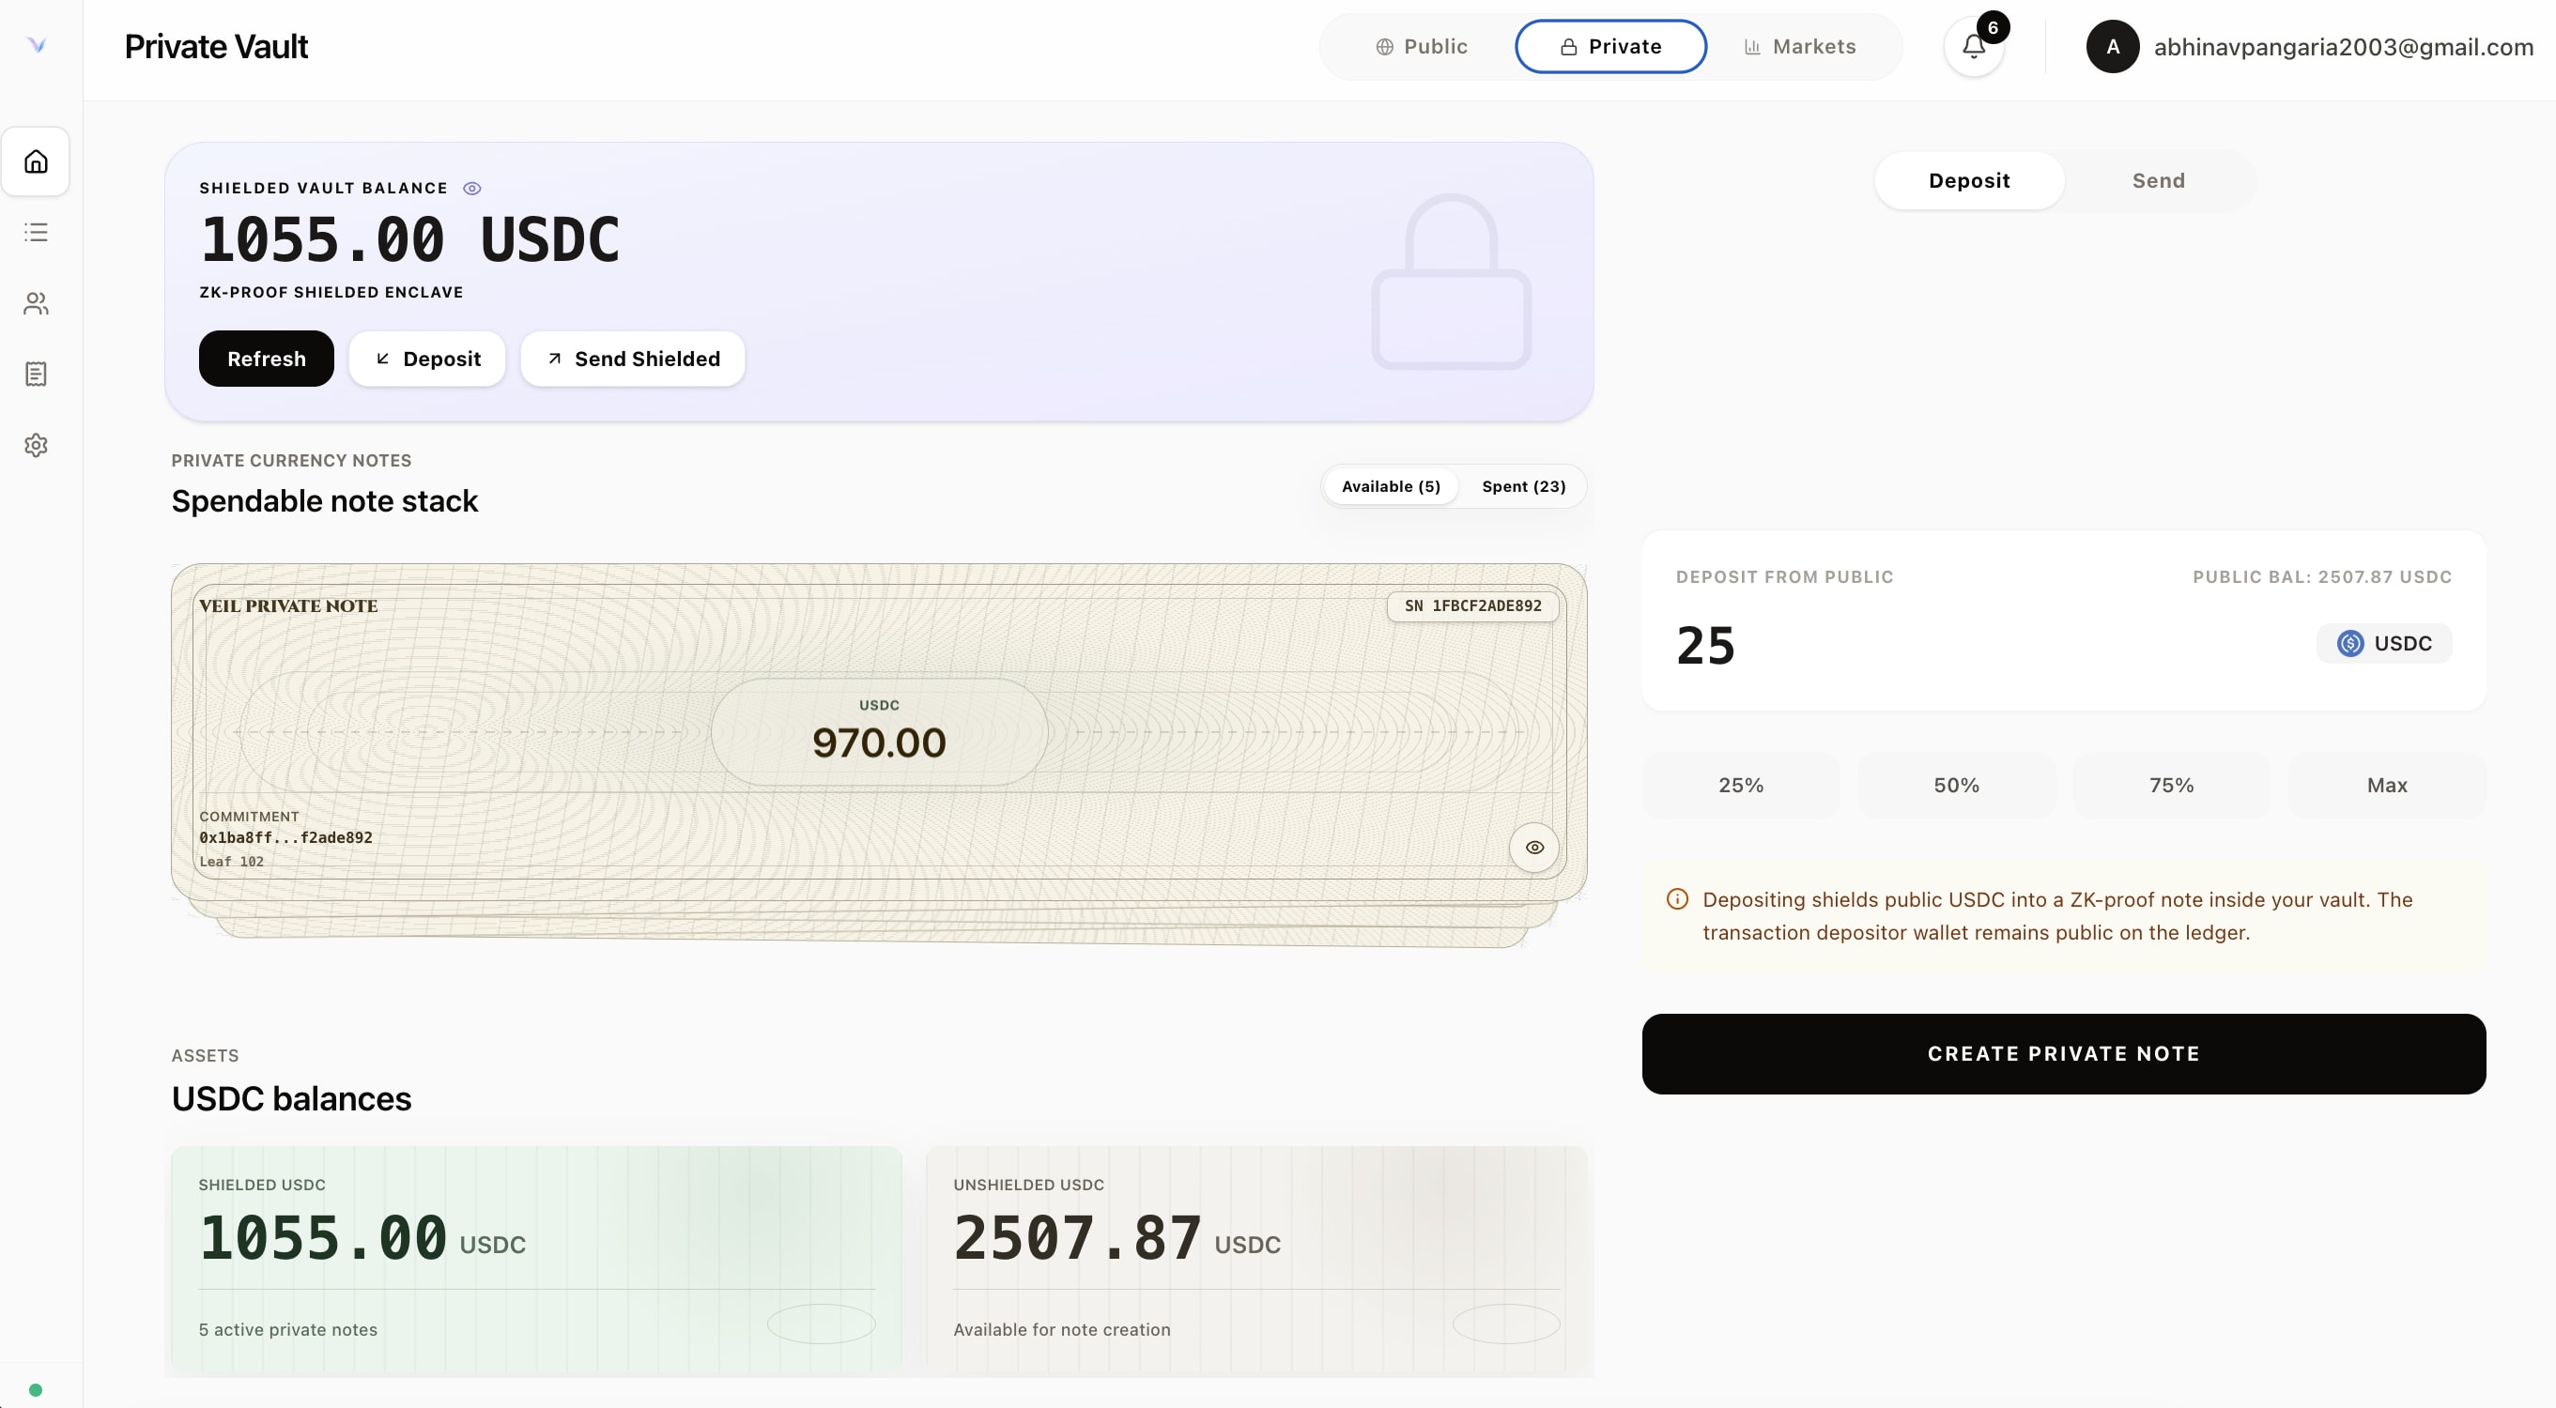Open the contacts people icon in sidebar

pos(36,303)
